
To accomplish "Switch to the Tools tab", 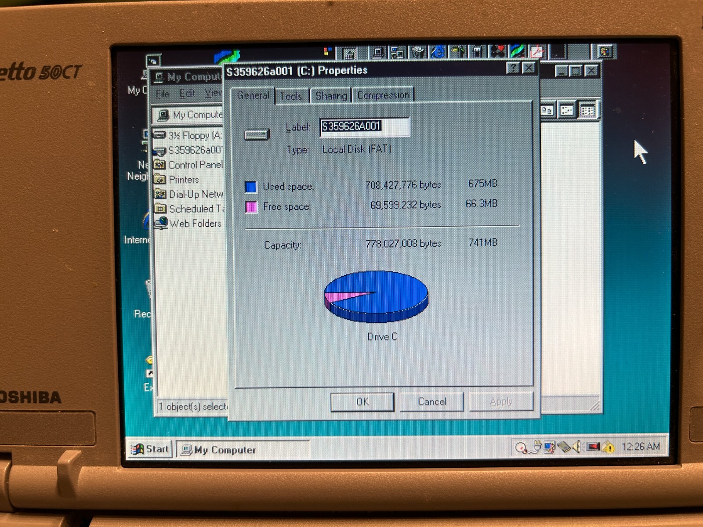I will (x=291, y=96).
